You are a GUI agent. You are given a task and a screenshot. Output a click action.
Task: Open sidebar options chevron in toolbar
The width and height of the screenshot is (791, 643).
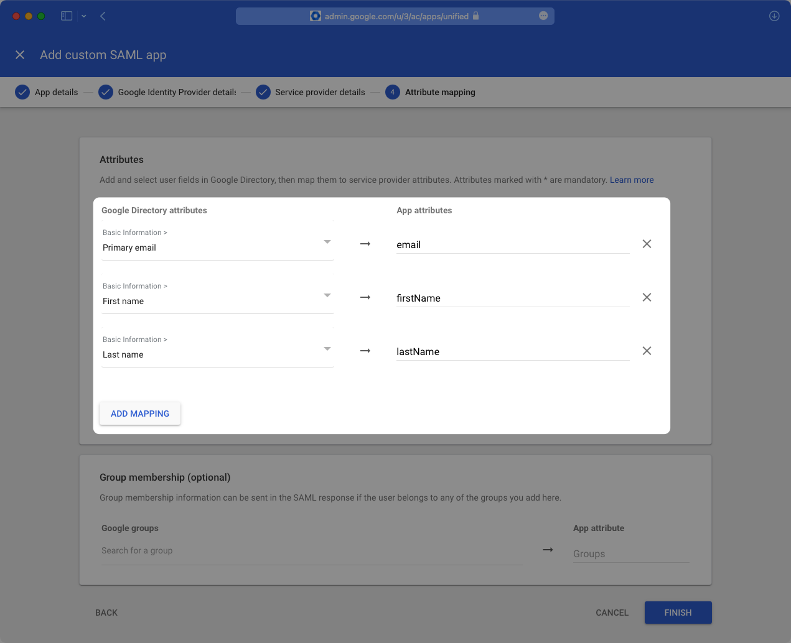[83, 16]
